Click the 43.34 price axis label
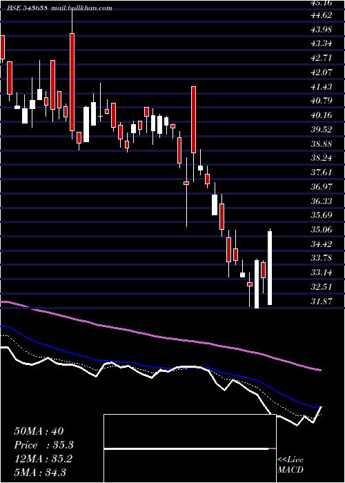 tap(322, 43)
